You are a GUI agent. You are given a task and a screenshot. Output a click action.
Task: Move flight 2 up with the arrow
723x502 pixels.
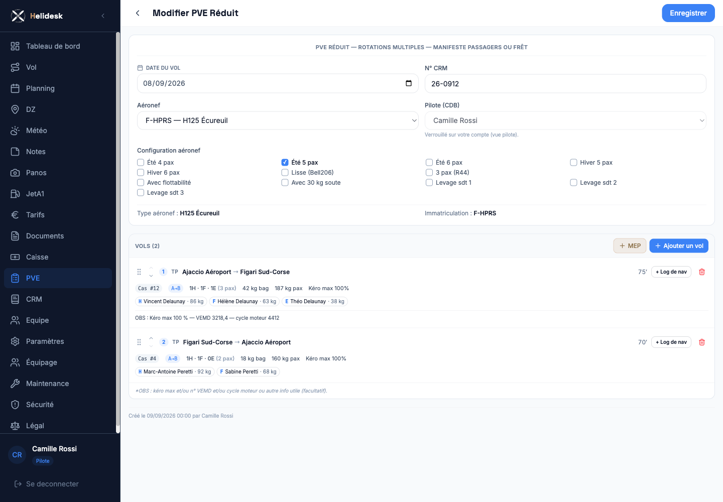(x=151, y=338)
